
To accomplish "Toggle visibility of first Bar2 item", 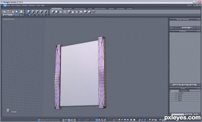I will click(174, 99).
